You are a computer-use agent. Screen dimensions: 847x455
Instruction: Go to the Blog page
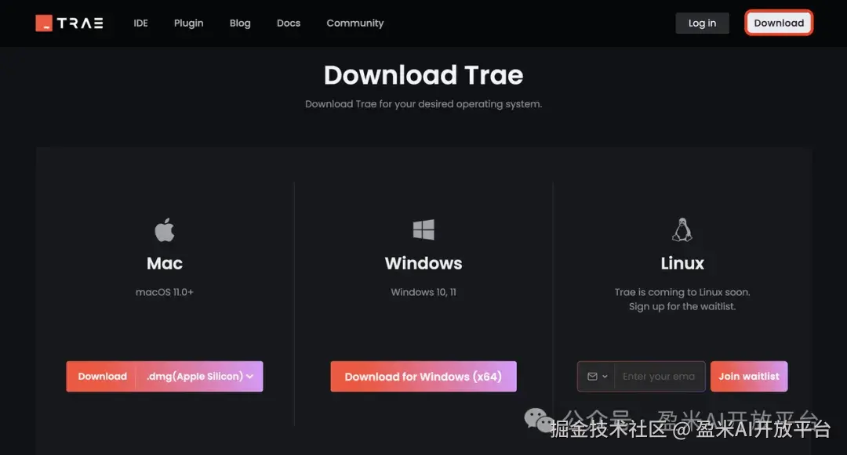(x=240, y=23)
